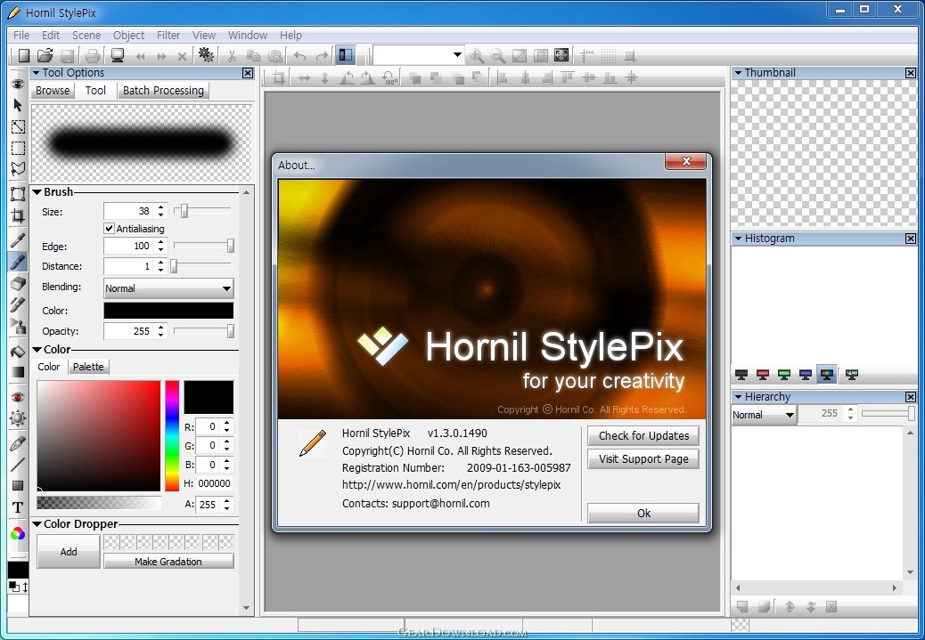925x640 pixels.
Task: Click the eye view tool at toolbox top
Action: click(x=18, y=85)
